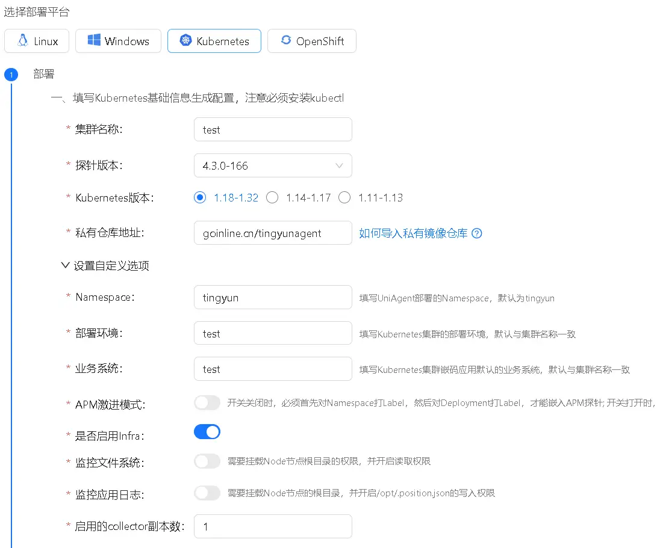Switch to the OpenShift platform tab
The height and width of the screenshot is (548, 660).
click(x=312, y=41)
